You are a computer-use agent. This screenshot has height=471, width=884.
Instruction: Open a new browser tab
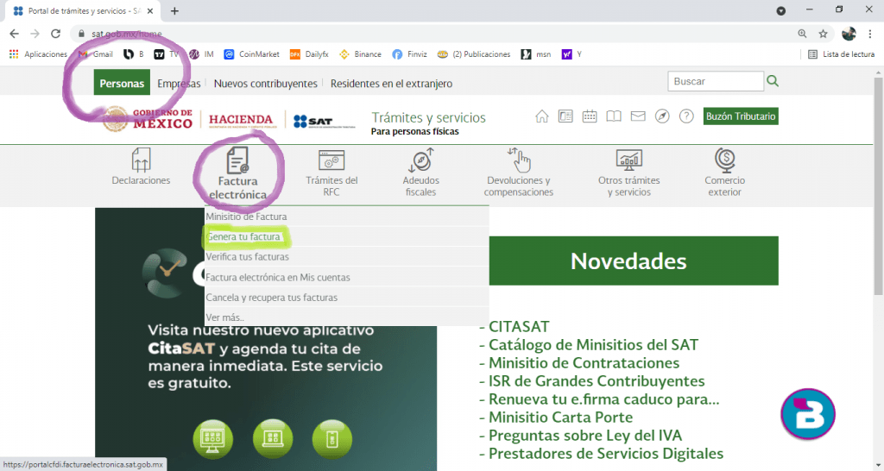(174, 10)
